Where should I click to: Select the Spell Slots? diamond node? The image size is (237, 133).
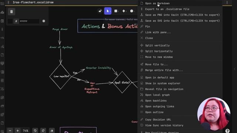[122, 82]
